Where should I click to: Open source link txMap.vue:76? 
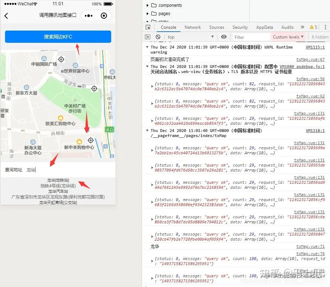[310, 254]
